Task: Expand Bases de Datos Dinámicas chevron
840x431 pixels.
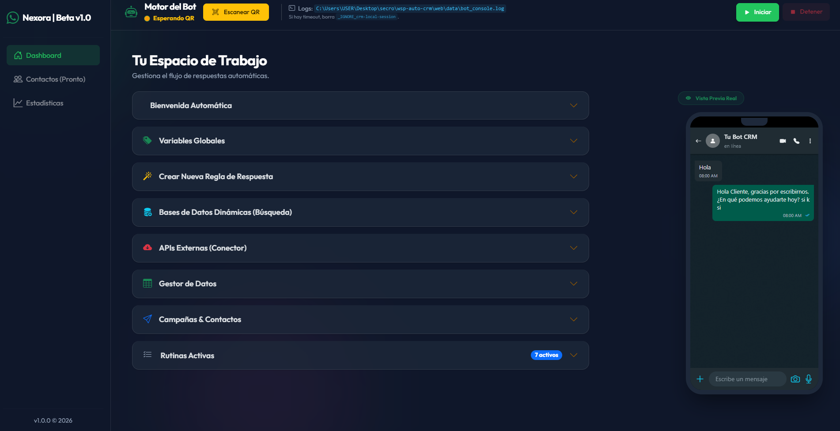Action: pyautogui.click(x=574, y=212)
